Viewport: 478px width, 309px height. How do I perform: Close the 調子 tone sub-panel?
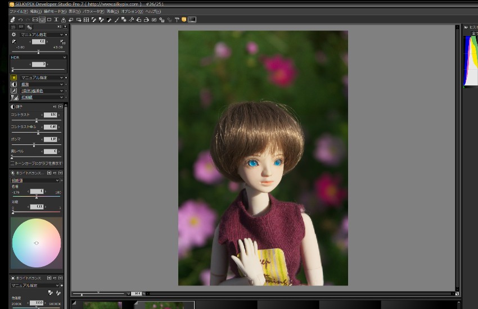pyautogui.click(x=61, y=106)
